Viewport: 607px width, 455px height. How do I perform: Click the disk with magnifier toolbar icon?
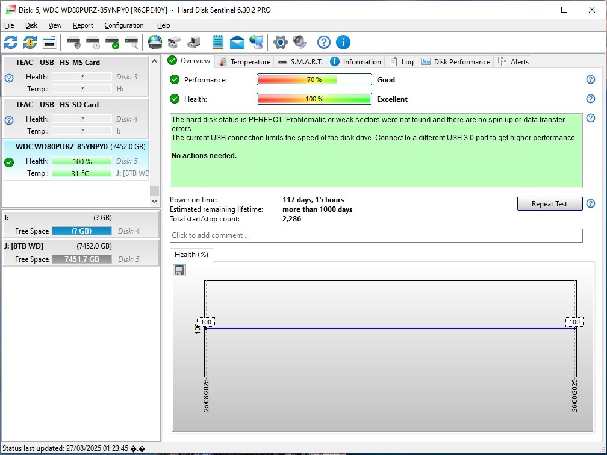(x=132, y=42)
